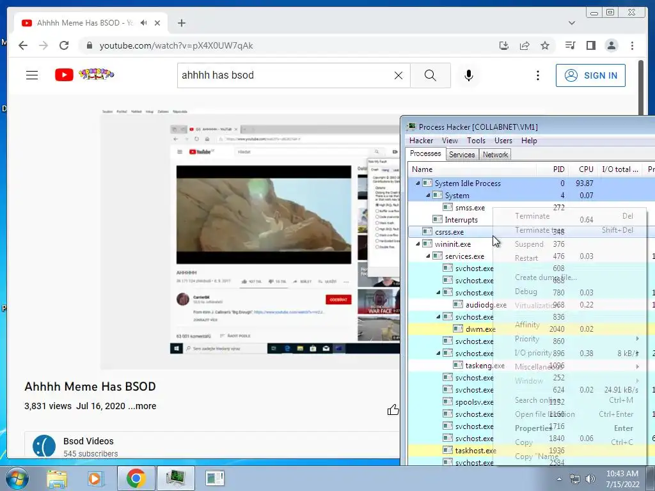Image resolution: width=655 pixels, height=491 pixels.
Task: Reload the YouTube page
Action: pos(64,45)
